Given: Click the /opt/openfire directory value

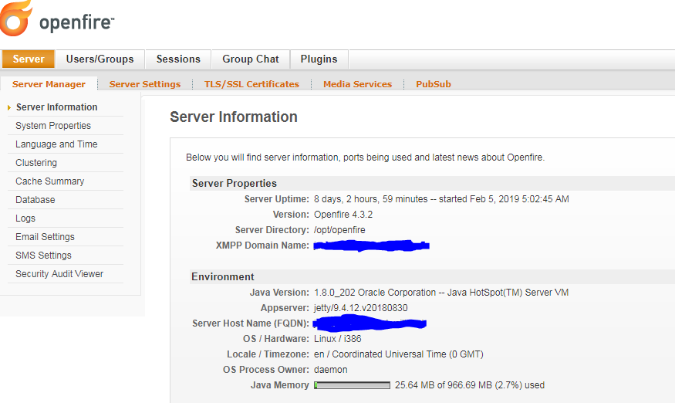Looking at the screenshot, I should point(339,230).
